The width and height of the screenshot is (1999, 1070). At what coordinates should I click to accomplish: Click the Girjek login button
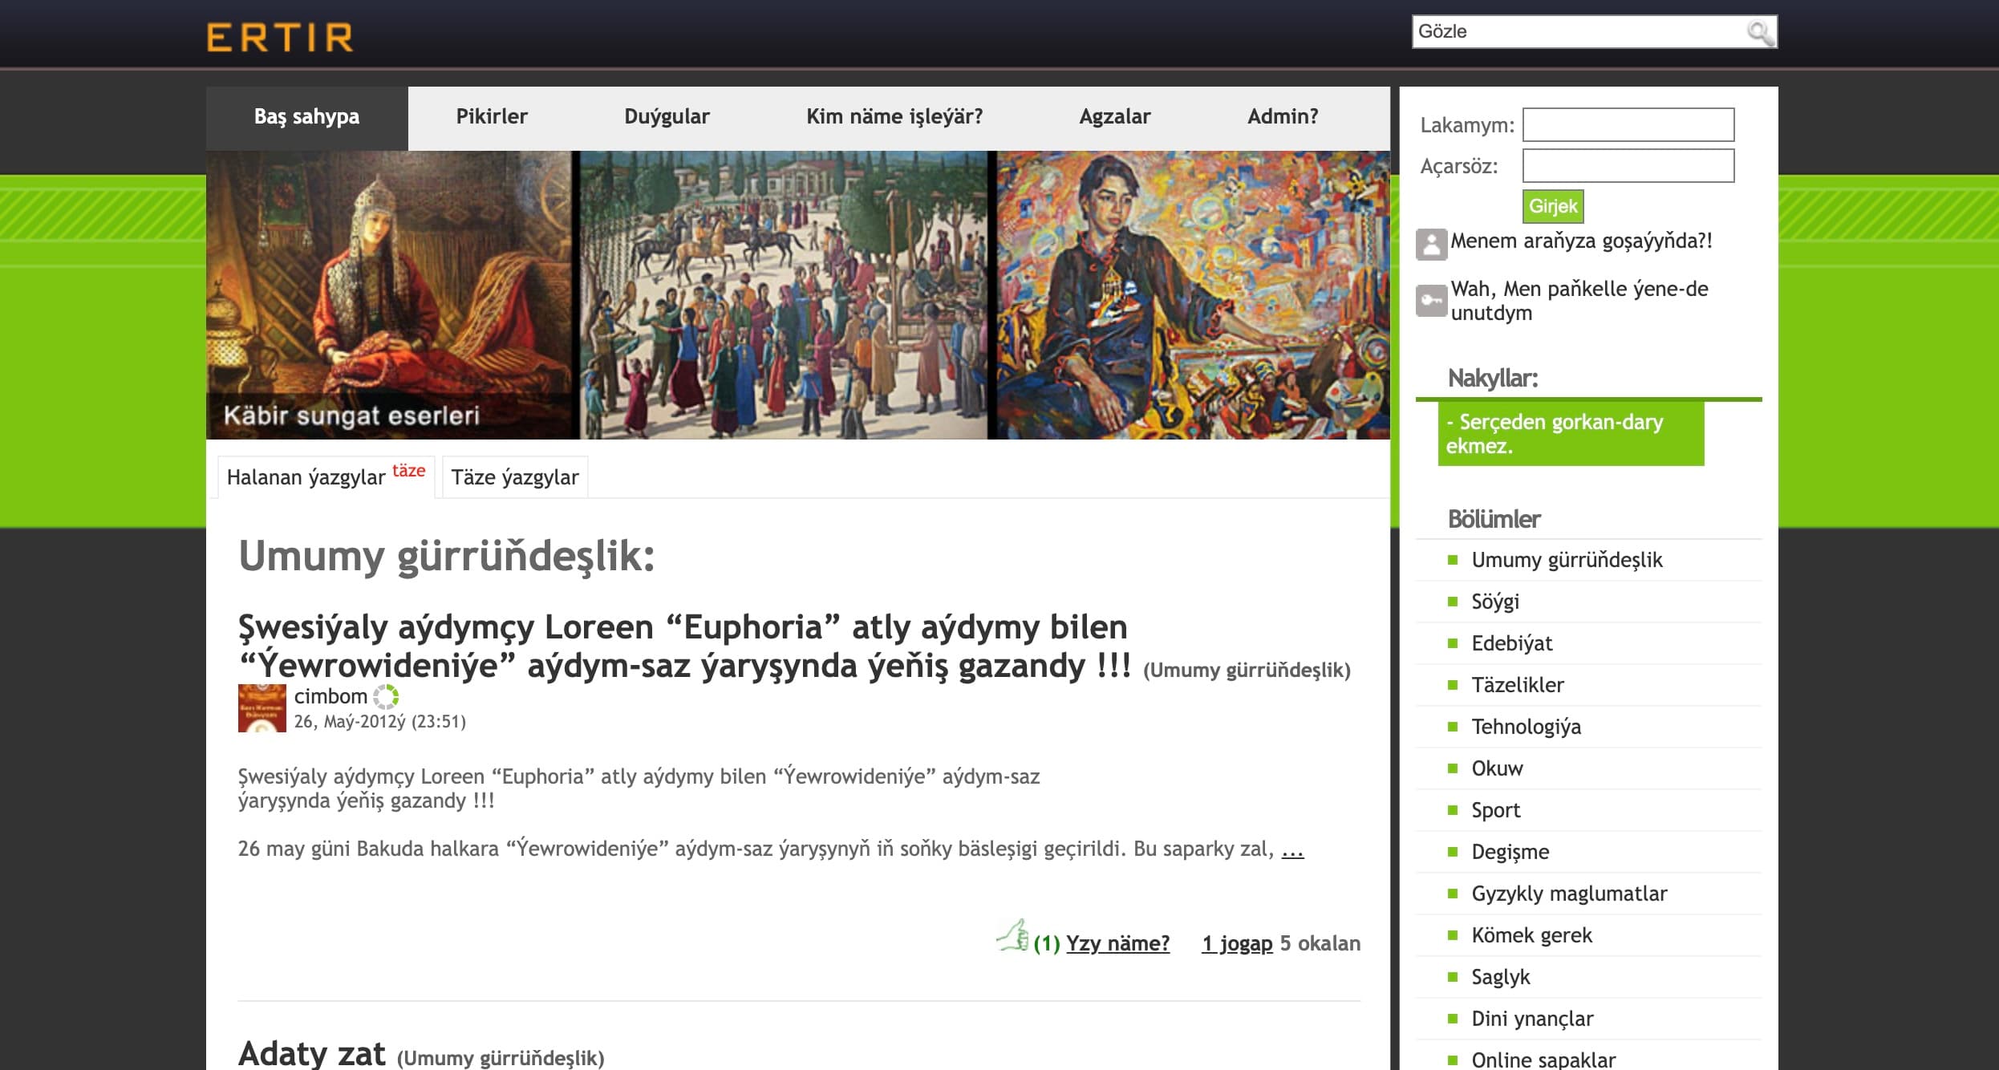pyautogui.click(x=1553, y=206)
